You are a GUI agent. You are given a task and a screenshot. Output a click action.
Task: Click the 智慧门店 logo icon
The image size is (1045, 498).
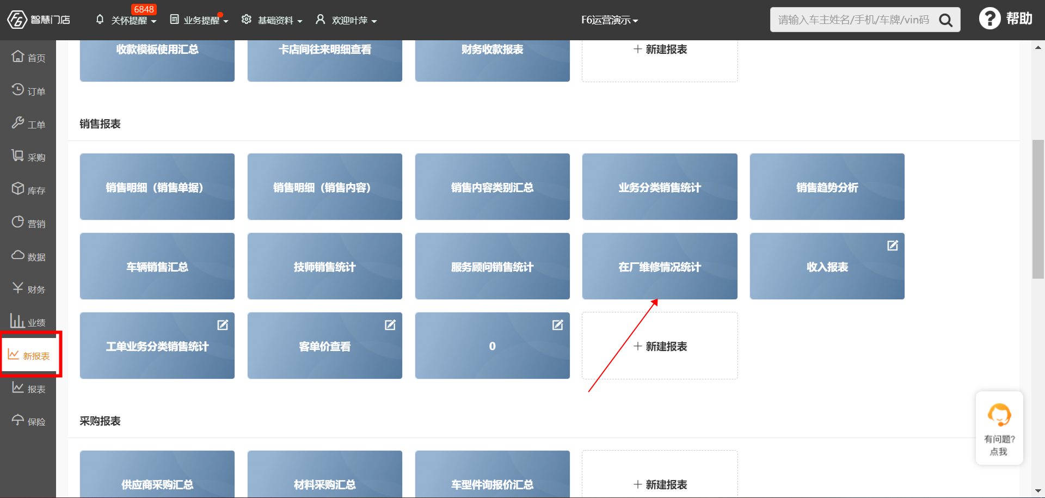click(17, 20)
